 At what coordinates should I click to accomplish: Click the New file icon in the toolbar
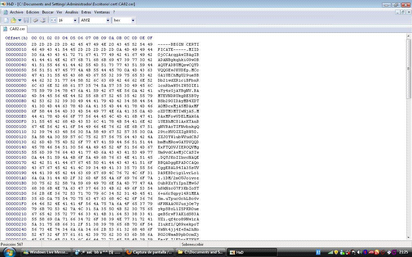coord(6,20)
